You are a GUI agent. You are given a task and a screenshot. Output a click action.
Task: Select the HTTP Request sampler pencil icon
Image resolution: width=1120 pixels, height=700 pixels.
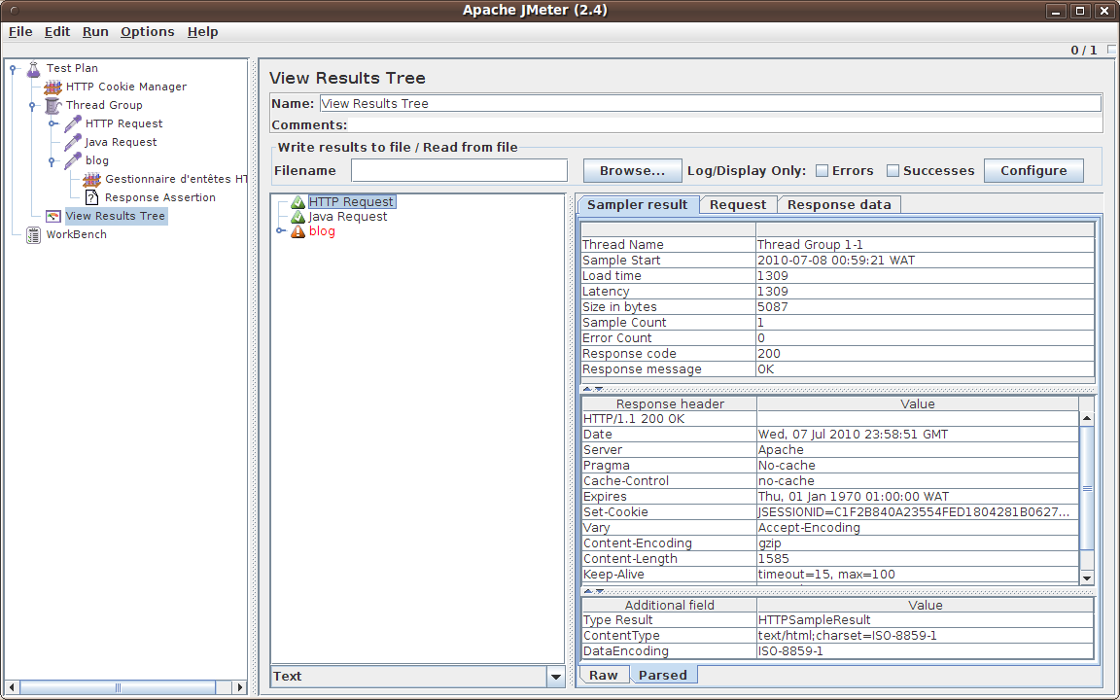(70, 123)
